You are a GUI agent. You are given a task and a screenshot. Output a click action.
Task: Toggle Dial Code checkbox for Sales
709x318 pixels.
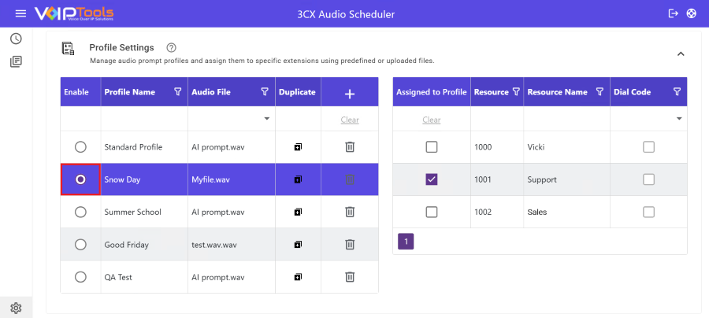pyautogui.click(x=648, y=212)
